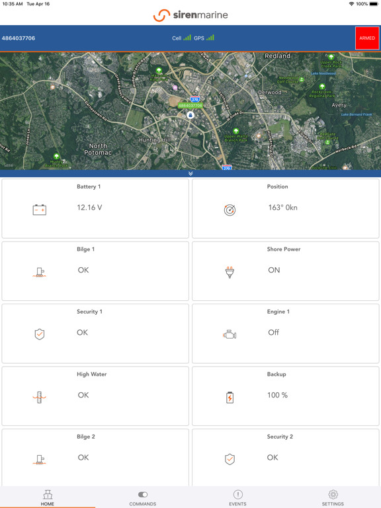Viewport: 381px width, 508px height.
Task: Click the Position radar icon
Action: pos(230,210)
